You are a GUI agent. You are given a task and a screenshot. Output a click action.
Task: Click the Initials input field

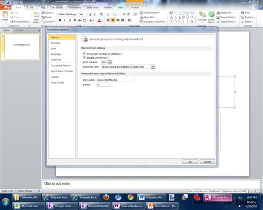coord(103,84)
